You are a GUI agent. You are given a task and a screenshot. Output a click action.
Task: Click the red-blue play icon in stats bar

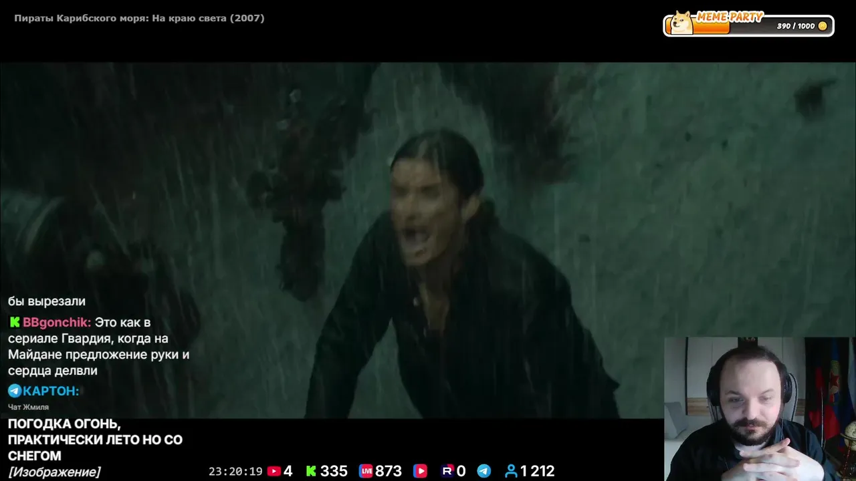420,471
